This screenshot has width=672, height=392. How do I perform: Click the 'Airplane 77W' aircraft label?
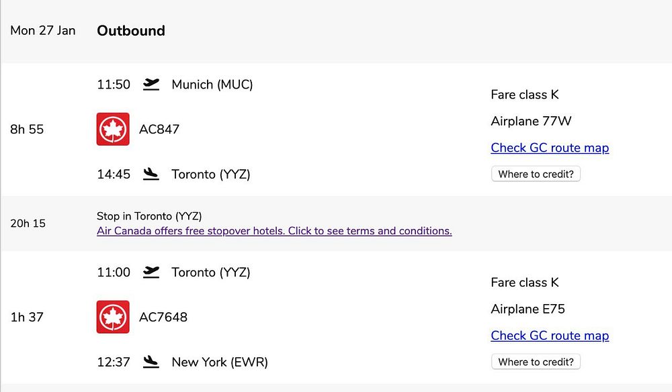(x=531, y=121)
